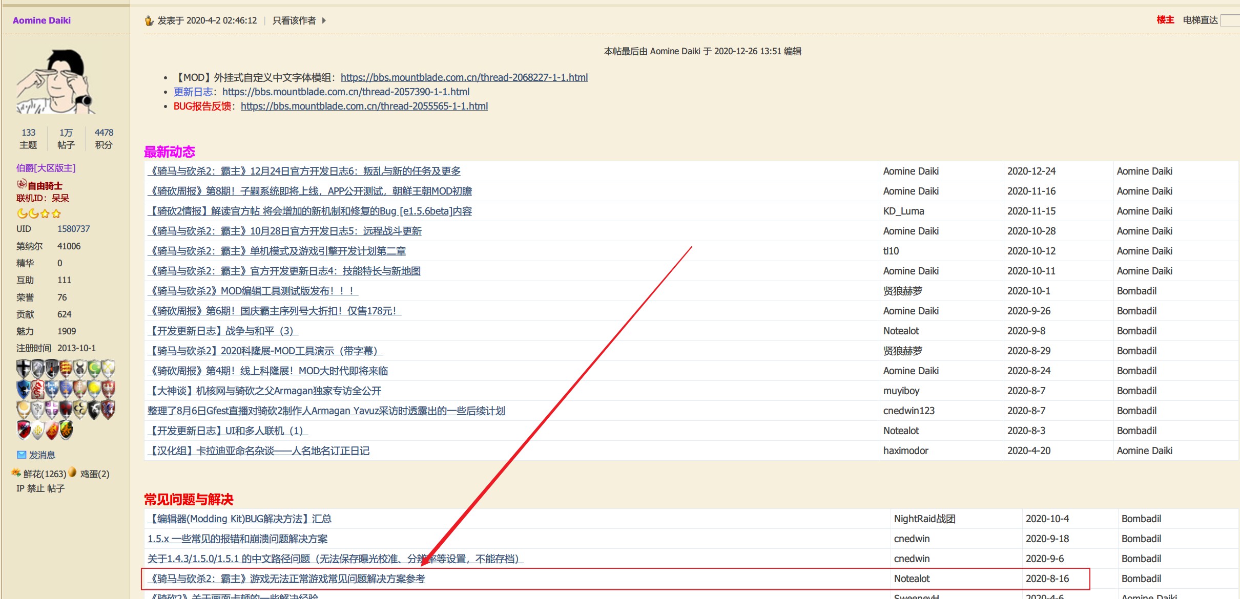Open the 12月24日官方开发日志6 thread
Image resolution: width=1240 pixels, height=599 pixels.
pyautogui.click(x=305, y=171)
